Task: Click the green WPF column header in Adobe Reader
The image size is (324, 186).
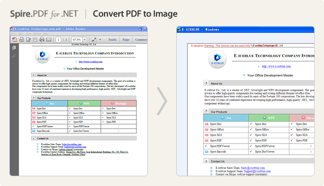Action: [x=84, y=103]
